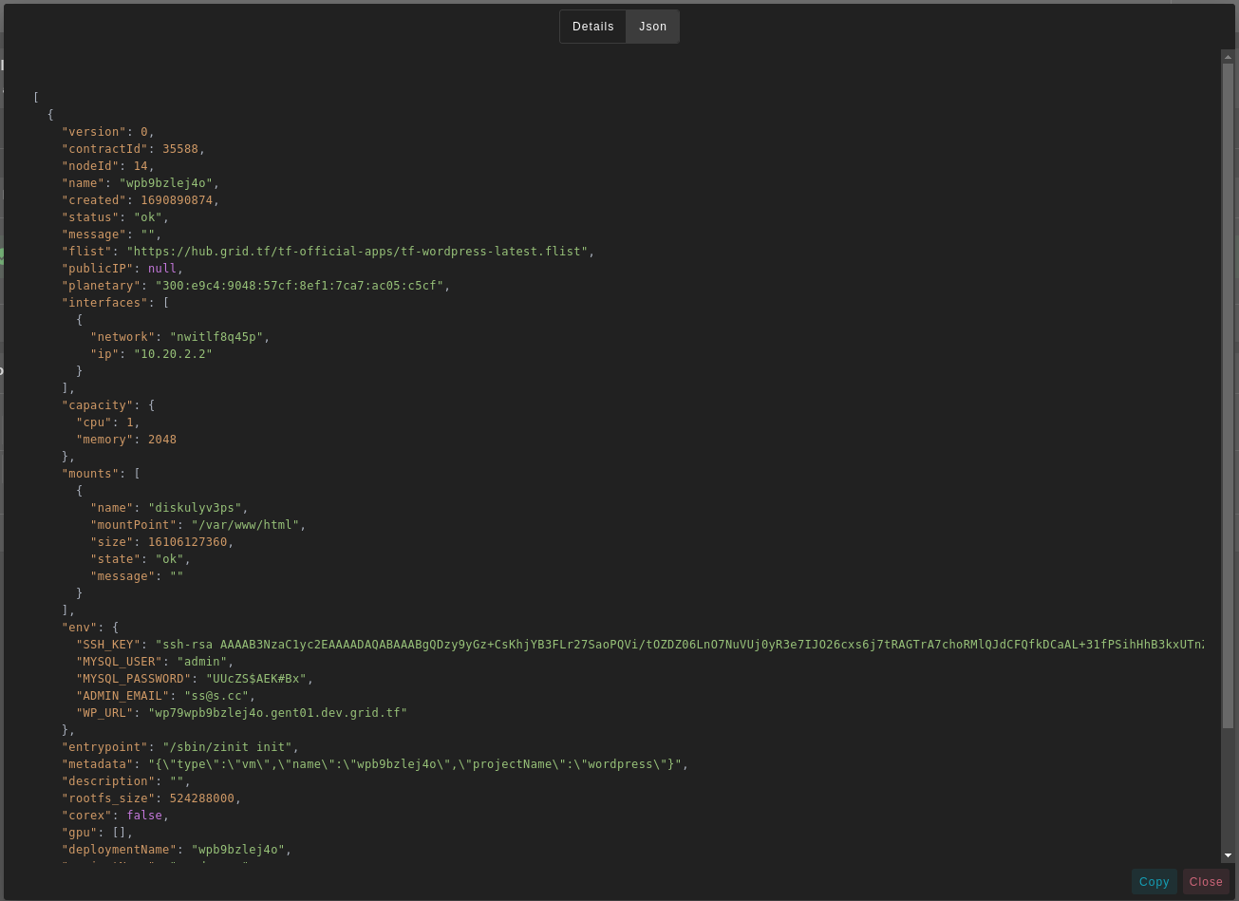Click the contractId value 35588

179,149
